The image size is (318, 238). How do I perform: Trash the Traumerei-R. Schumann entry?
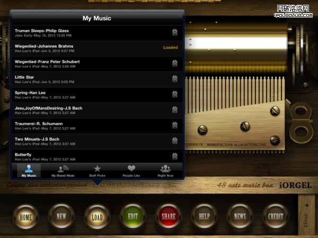[174, 125]
